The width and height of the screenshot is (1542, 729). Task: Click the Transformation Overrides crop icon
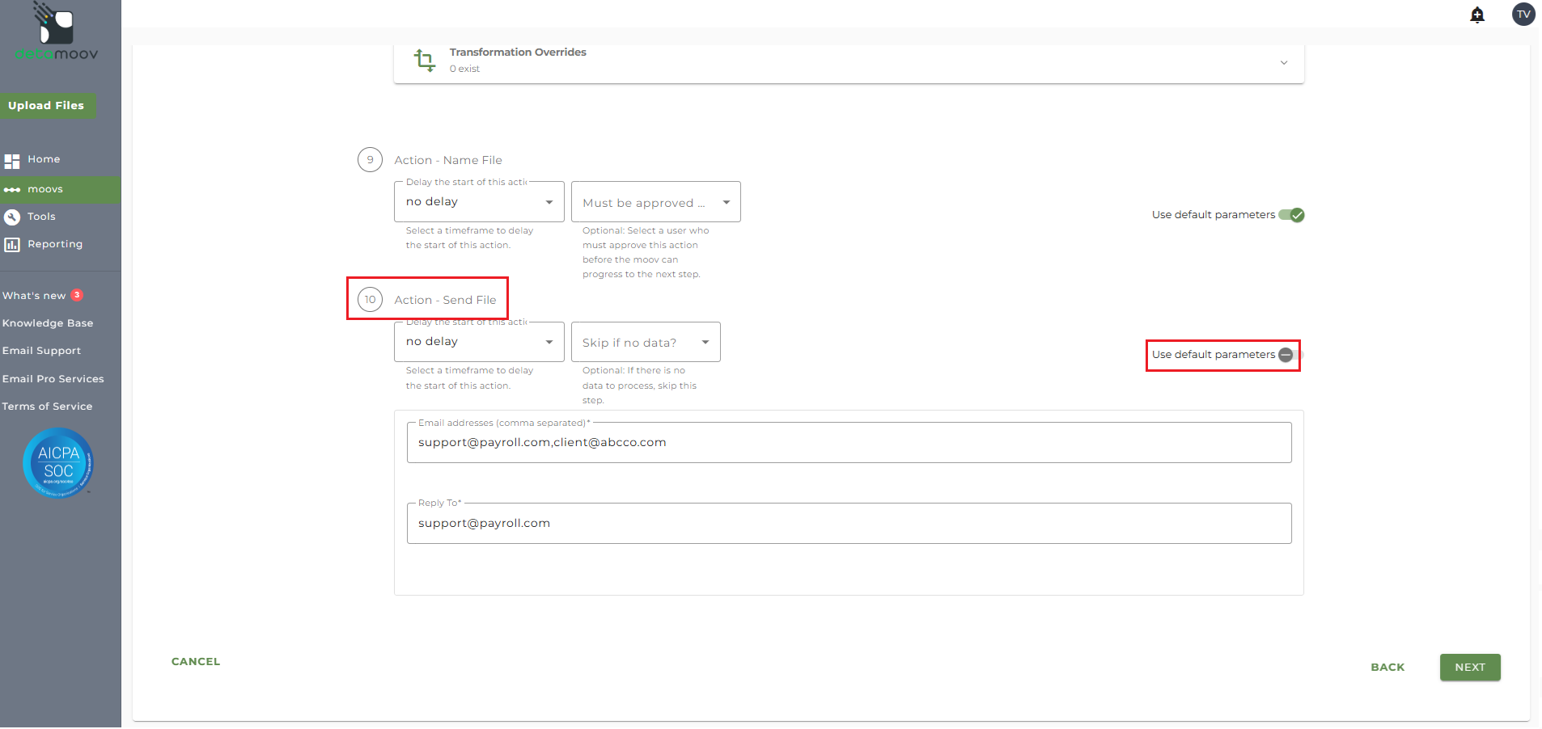[x=424, y=61]
